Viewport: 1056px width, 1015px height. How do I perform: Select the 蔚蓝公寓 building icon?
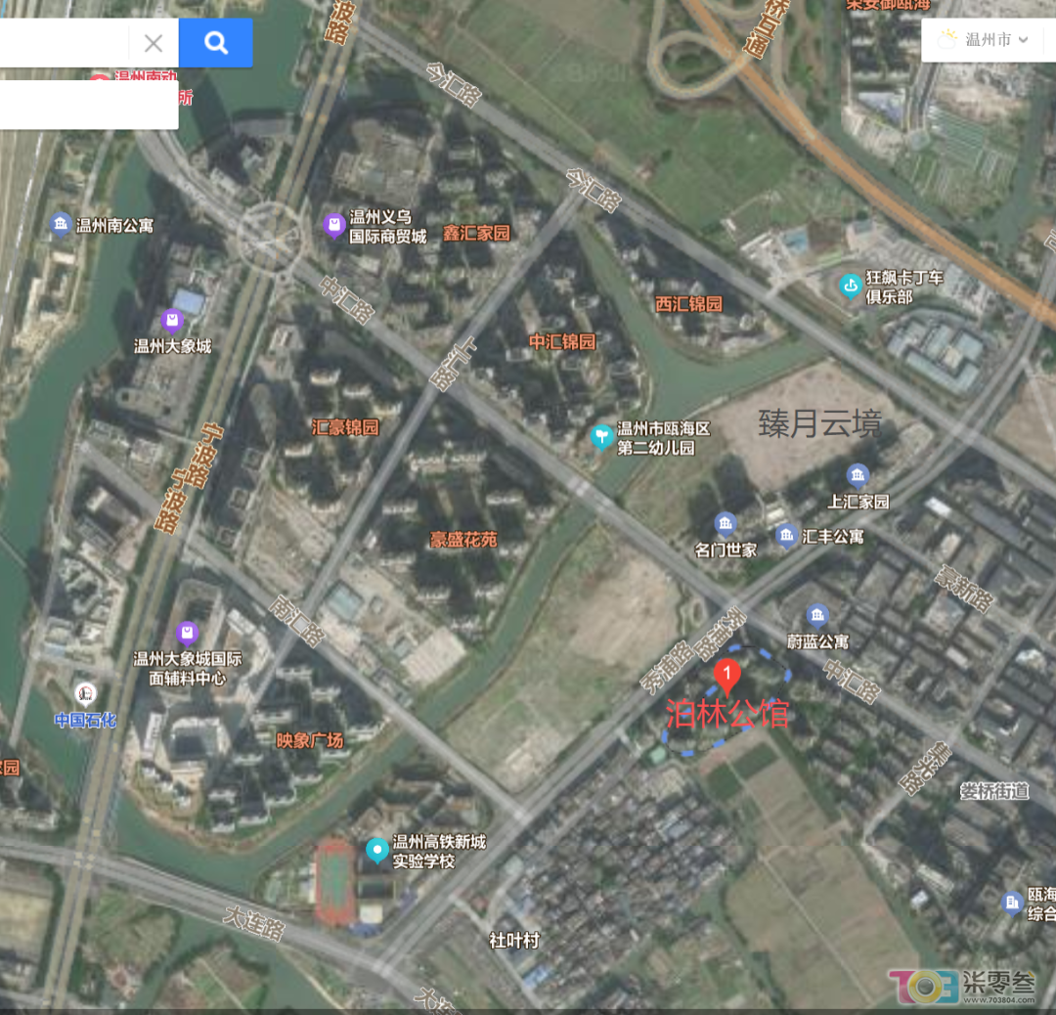pyautogui.click(x=817, y=615)
